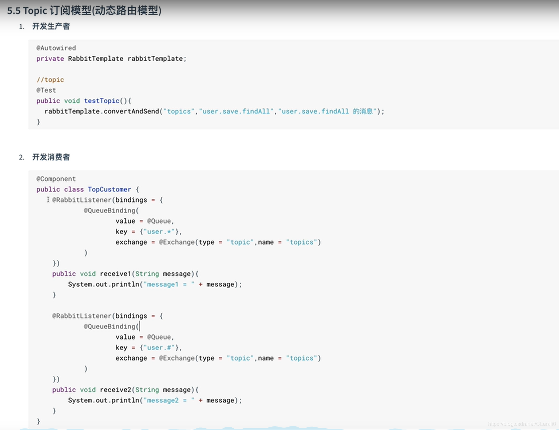Click the '@Test' annotation line
The width and height of the screenshot is (559, 430).
coord(46,90)
